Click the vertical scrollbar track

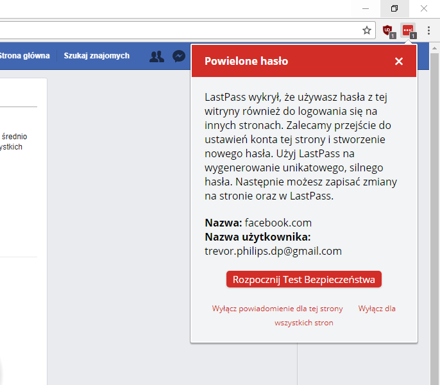click(434, 219)
